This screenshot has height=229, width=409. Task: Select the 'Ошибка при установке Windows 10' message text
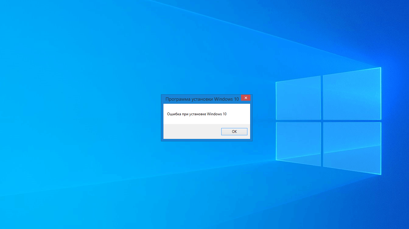197,114
